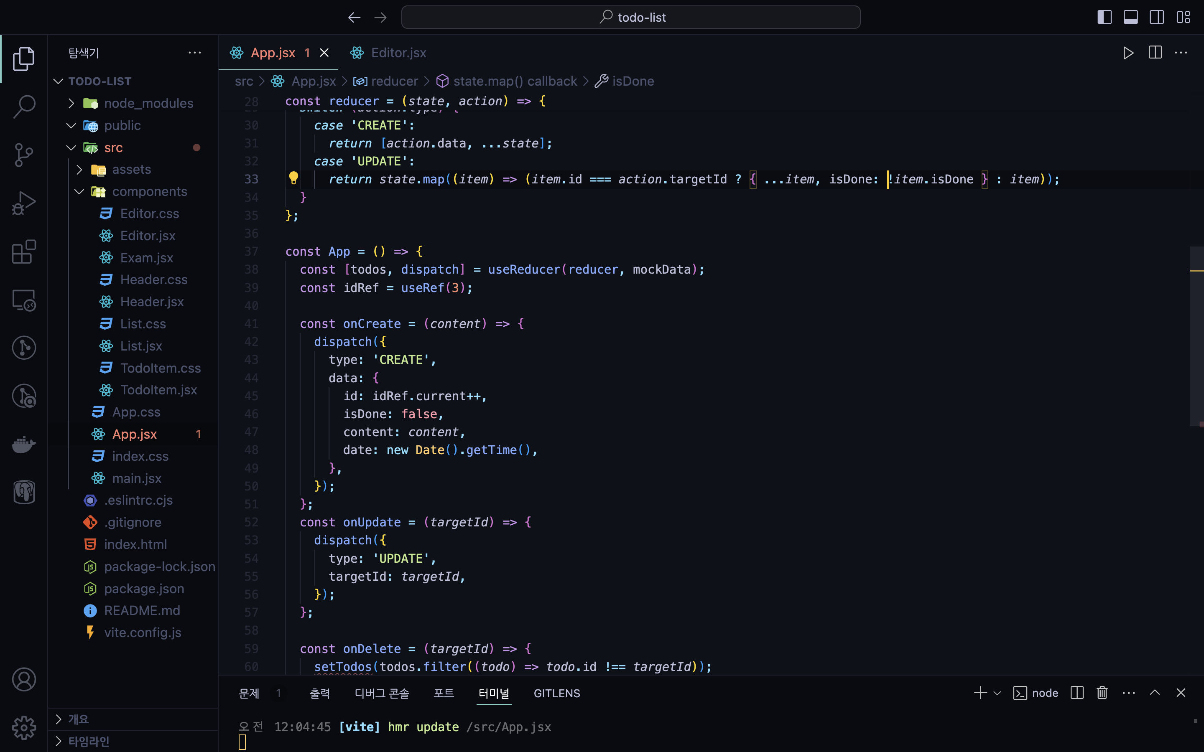This screenshot has width=1204, height=752.
Task: Open the Run and Debug view
Action: [x=23, y=203]
